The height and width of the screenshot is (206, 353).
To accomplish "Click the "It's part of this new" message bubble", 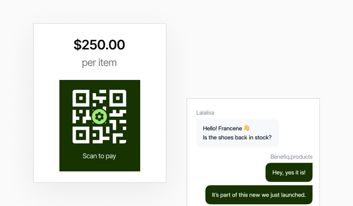I will coord(259,195).
